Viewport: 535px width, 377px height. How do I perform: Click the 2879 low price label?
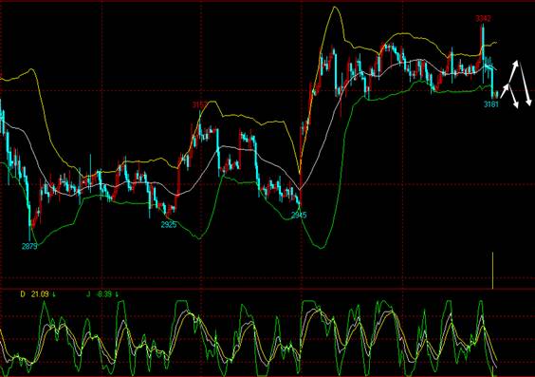point(29,246)
